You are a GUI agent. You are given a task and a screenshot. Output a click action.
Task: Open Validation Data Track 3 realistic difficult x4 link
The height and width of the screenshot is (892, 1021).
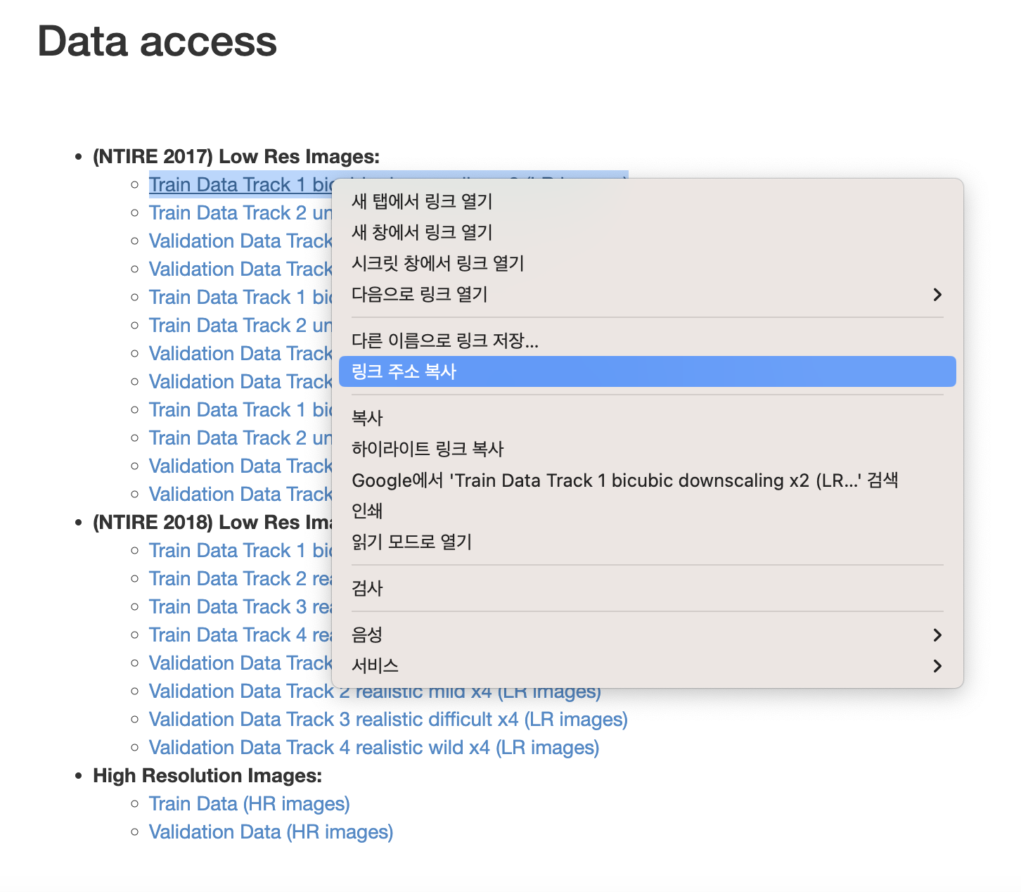pos(388,719)
